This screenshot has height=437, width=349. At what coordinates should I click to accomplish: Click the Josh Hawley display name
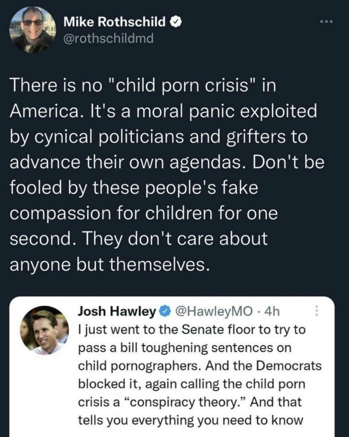pyautogui.click(x=116, y=312)
